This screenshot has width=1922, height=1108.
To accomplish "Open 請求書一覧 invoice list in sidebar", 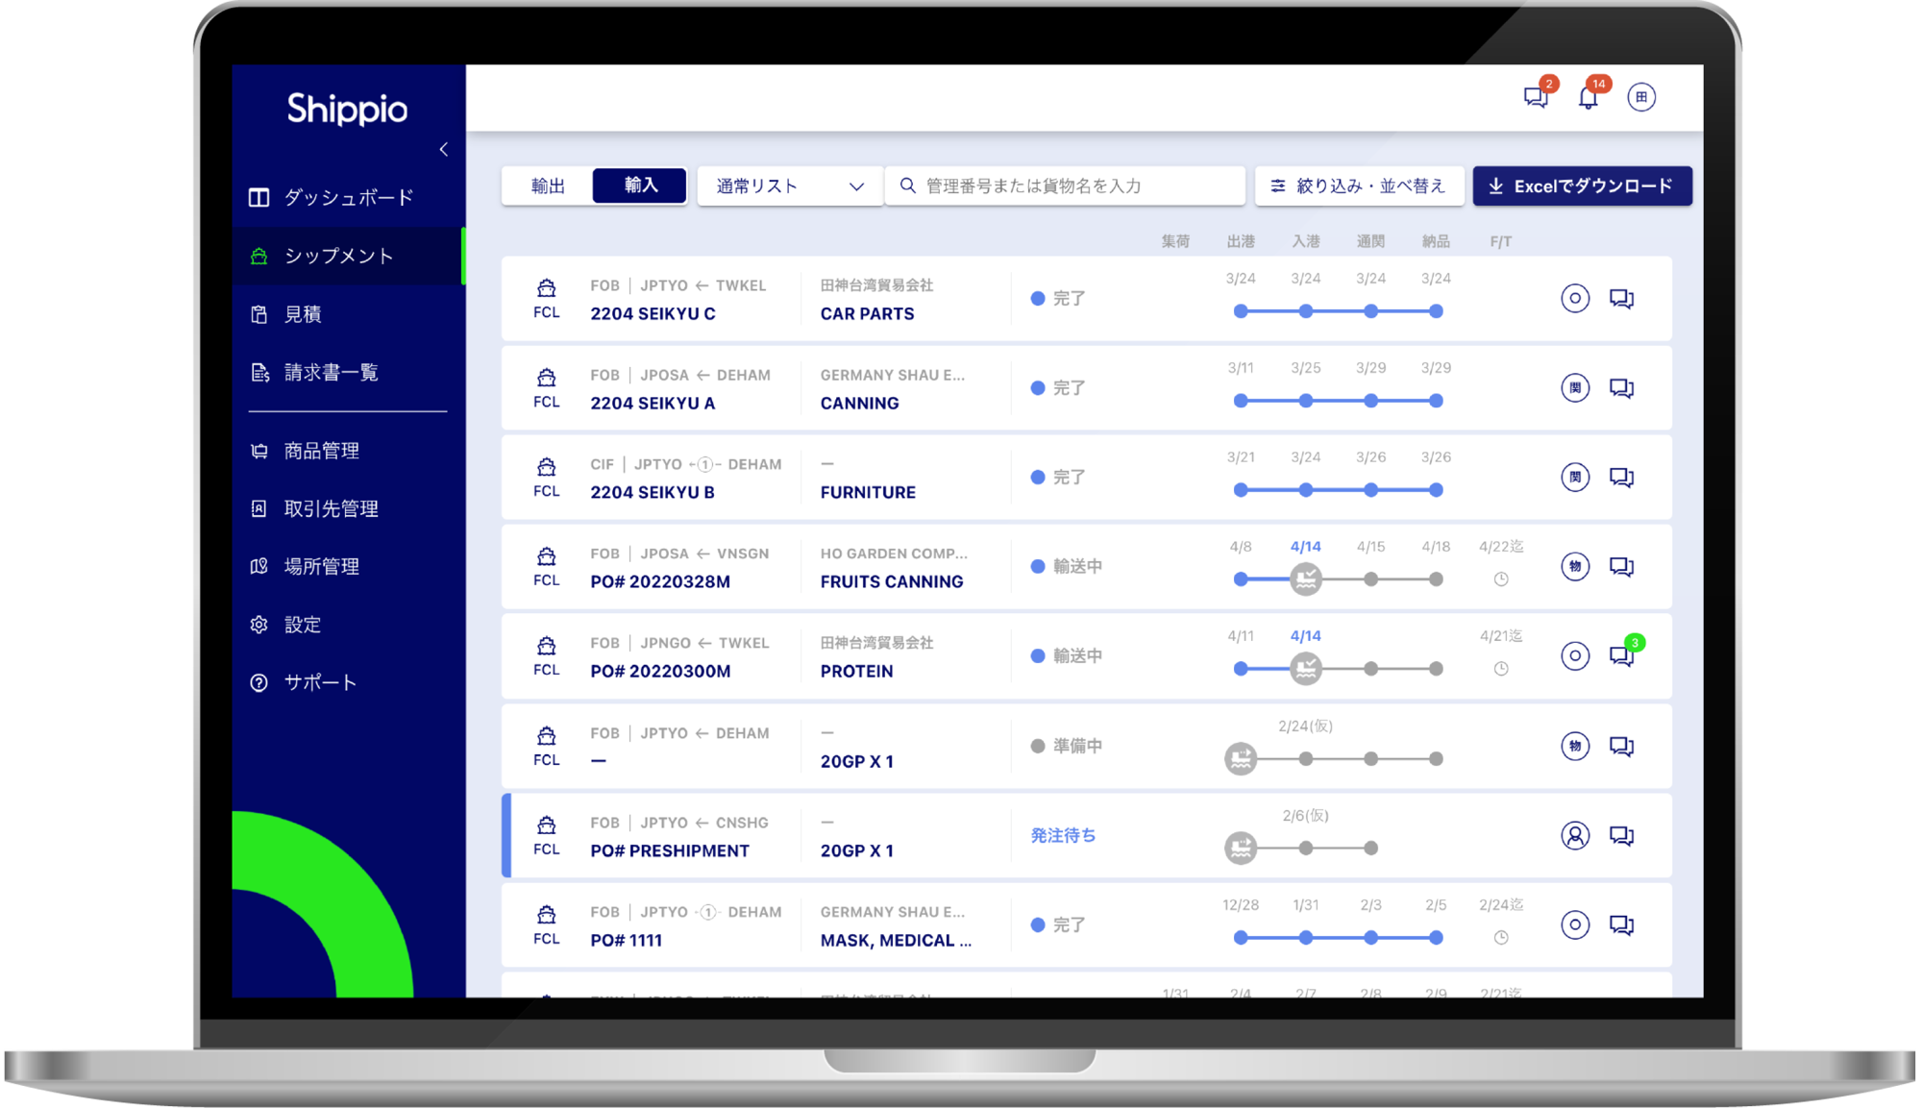I will point(331,373).
